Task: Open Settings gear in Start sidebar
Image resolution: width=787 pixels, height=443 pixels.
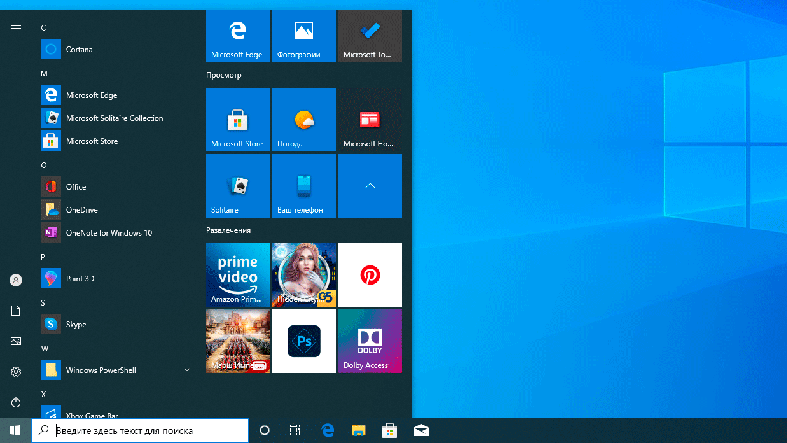Action: 16,372
